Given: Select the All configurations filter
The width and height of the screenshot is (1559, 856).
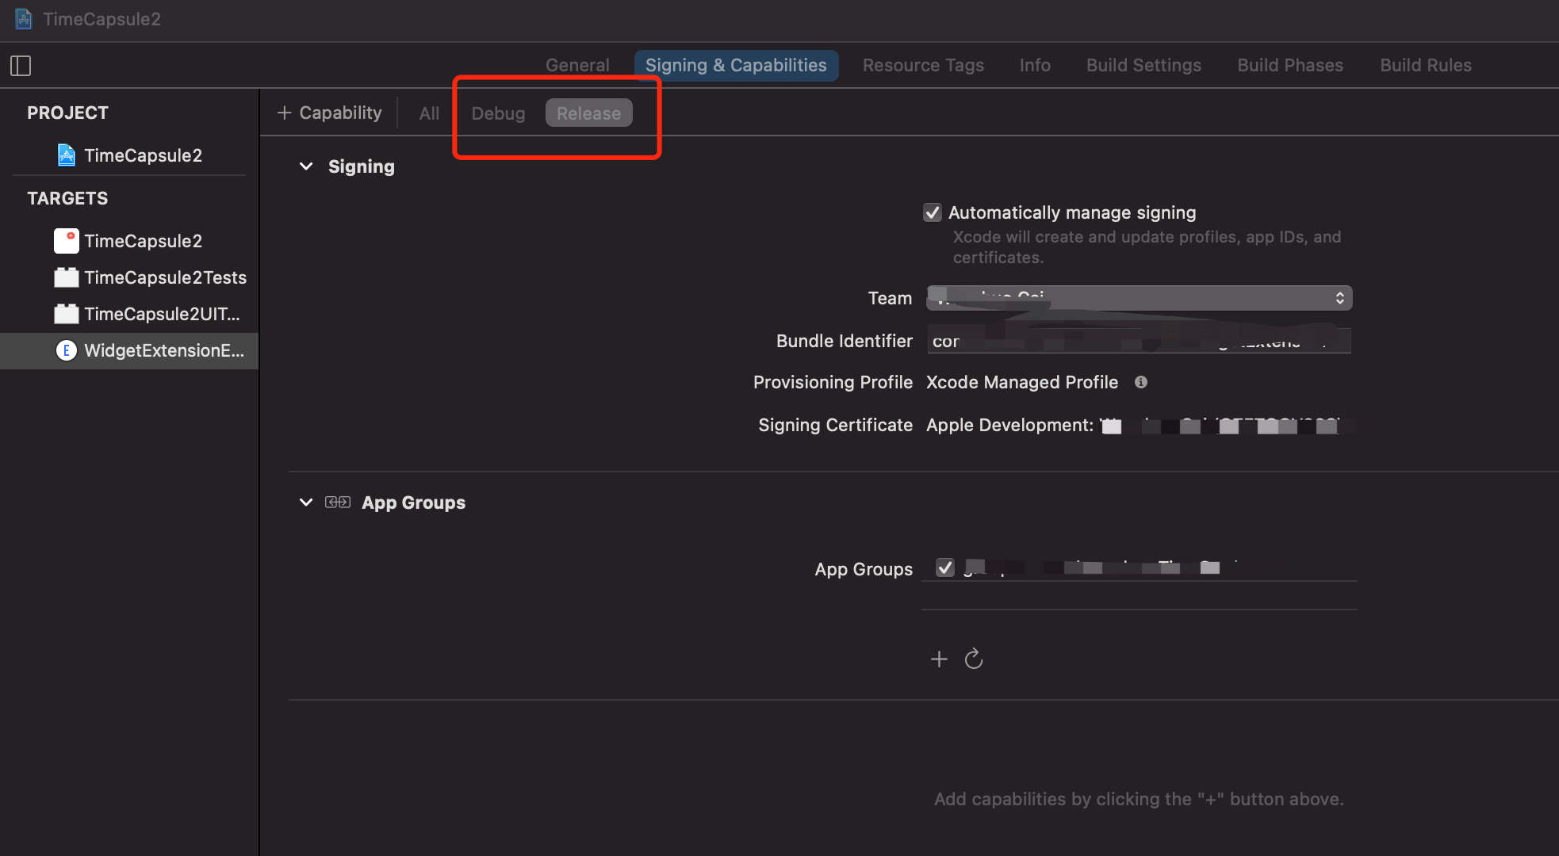Looking at the screenshot, I should coord(429,113).
